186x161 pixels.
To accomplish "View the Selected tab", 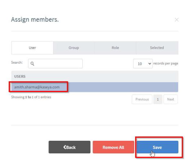I will 157,48.
